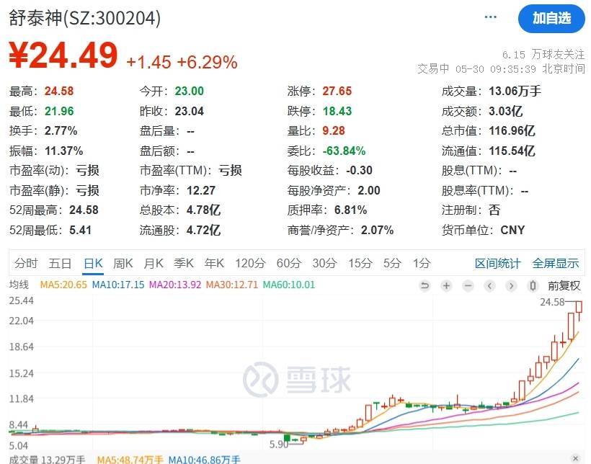Click the current price ¥24.49
The image size is (591, 464).
tap(63, 55)
